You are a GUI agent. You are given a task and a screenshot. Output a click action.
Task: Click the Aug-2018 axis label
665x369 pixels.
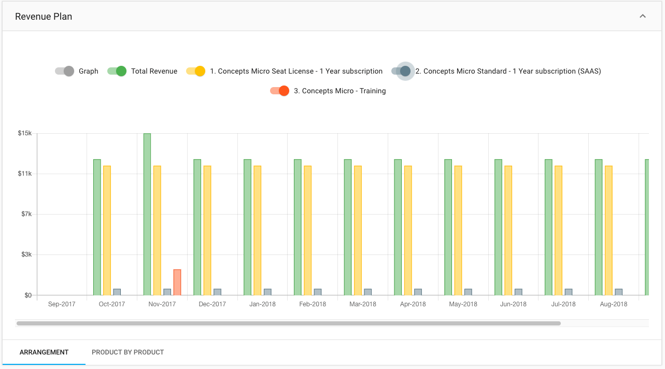coord(613,304)
